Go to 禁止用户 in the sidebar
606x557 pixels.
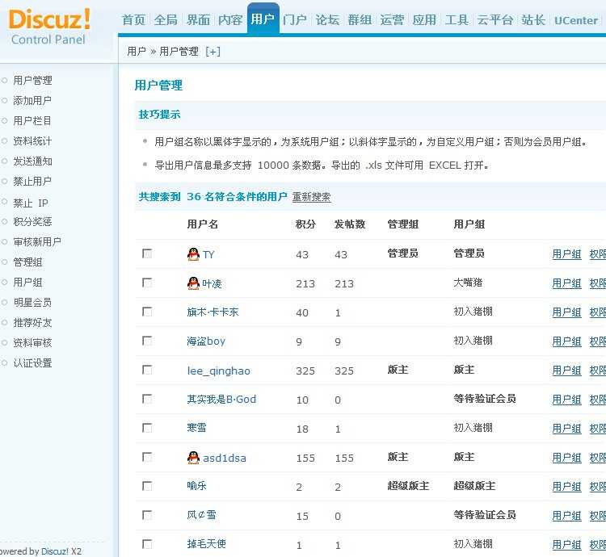coord(32,181)
